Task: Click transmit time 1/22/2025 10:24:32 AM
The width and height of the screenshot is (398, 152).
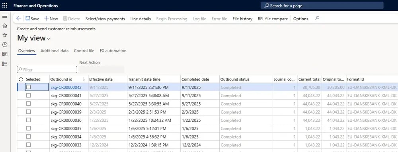Action: 150,120
